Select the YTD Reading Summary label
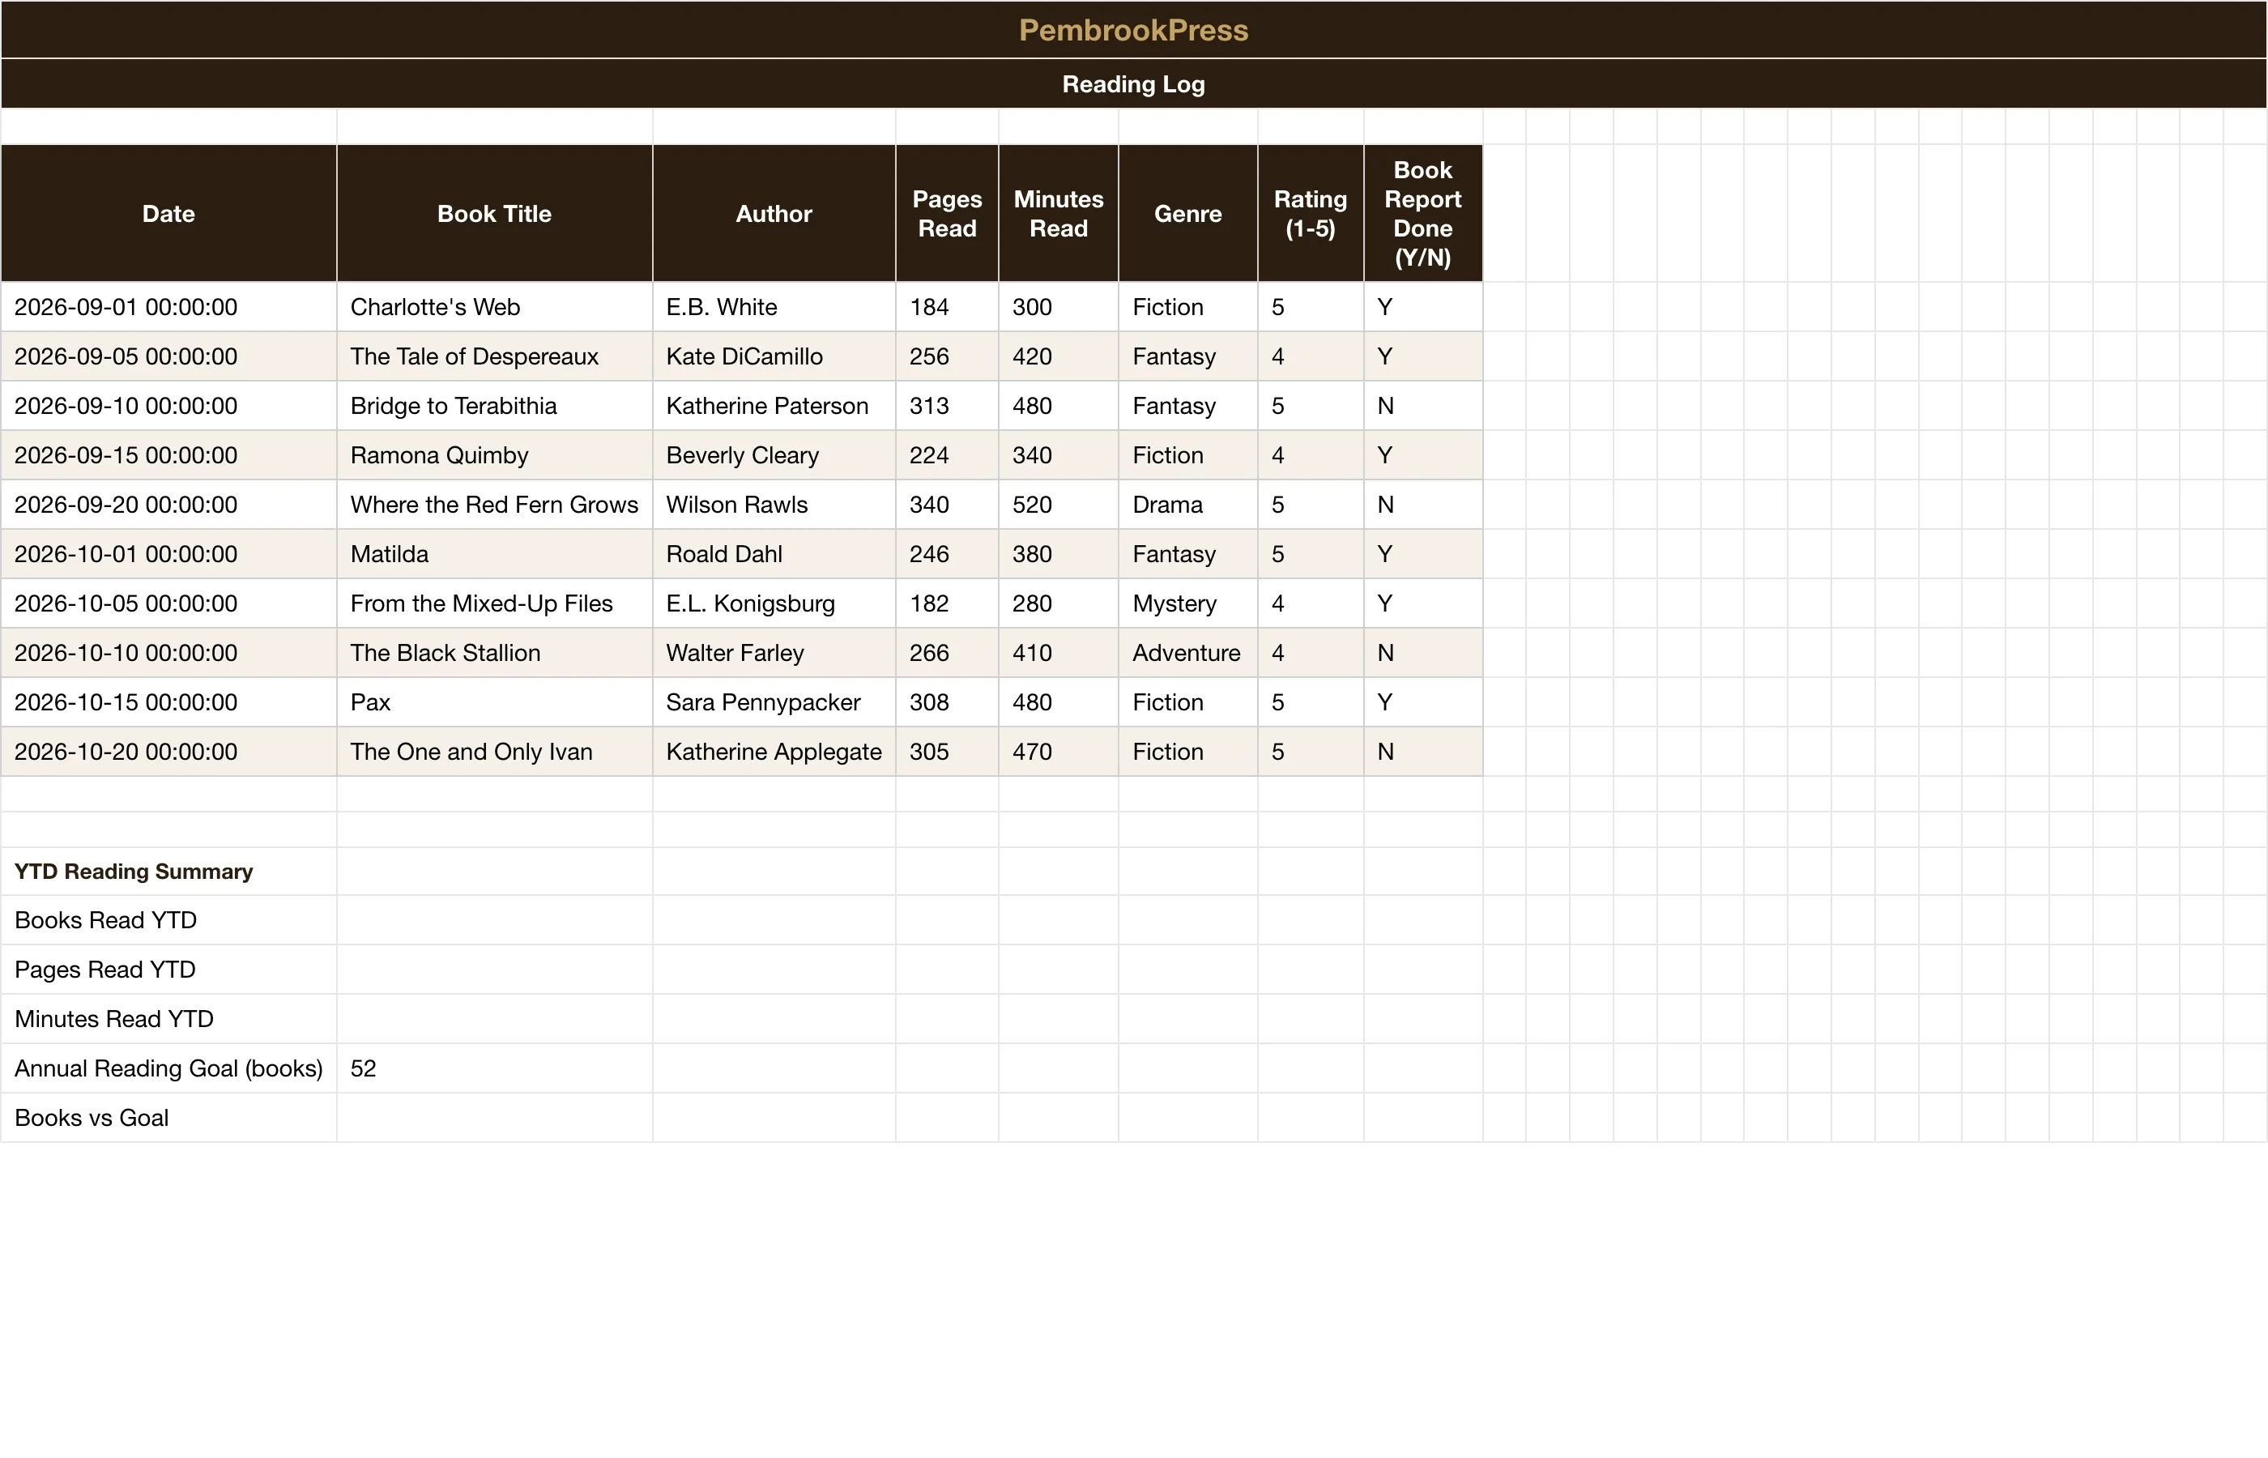The height and width of the screenshot is (1458, 2268). click(168, 871)
